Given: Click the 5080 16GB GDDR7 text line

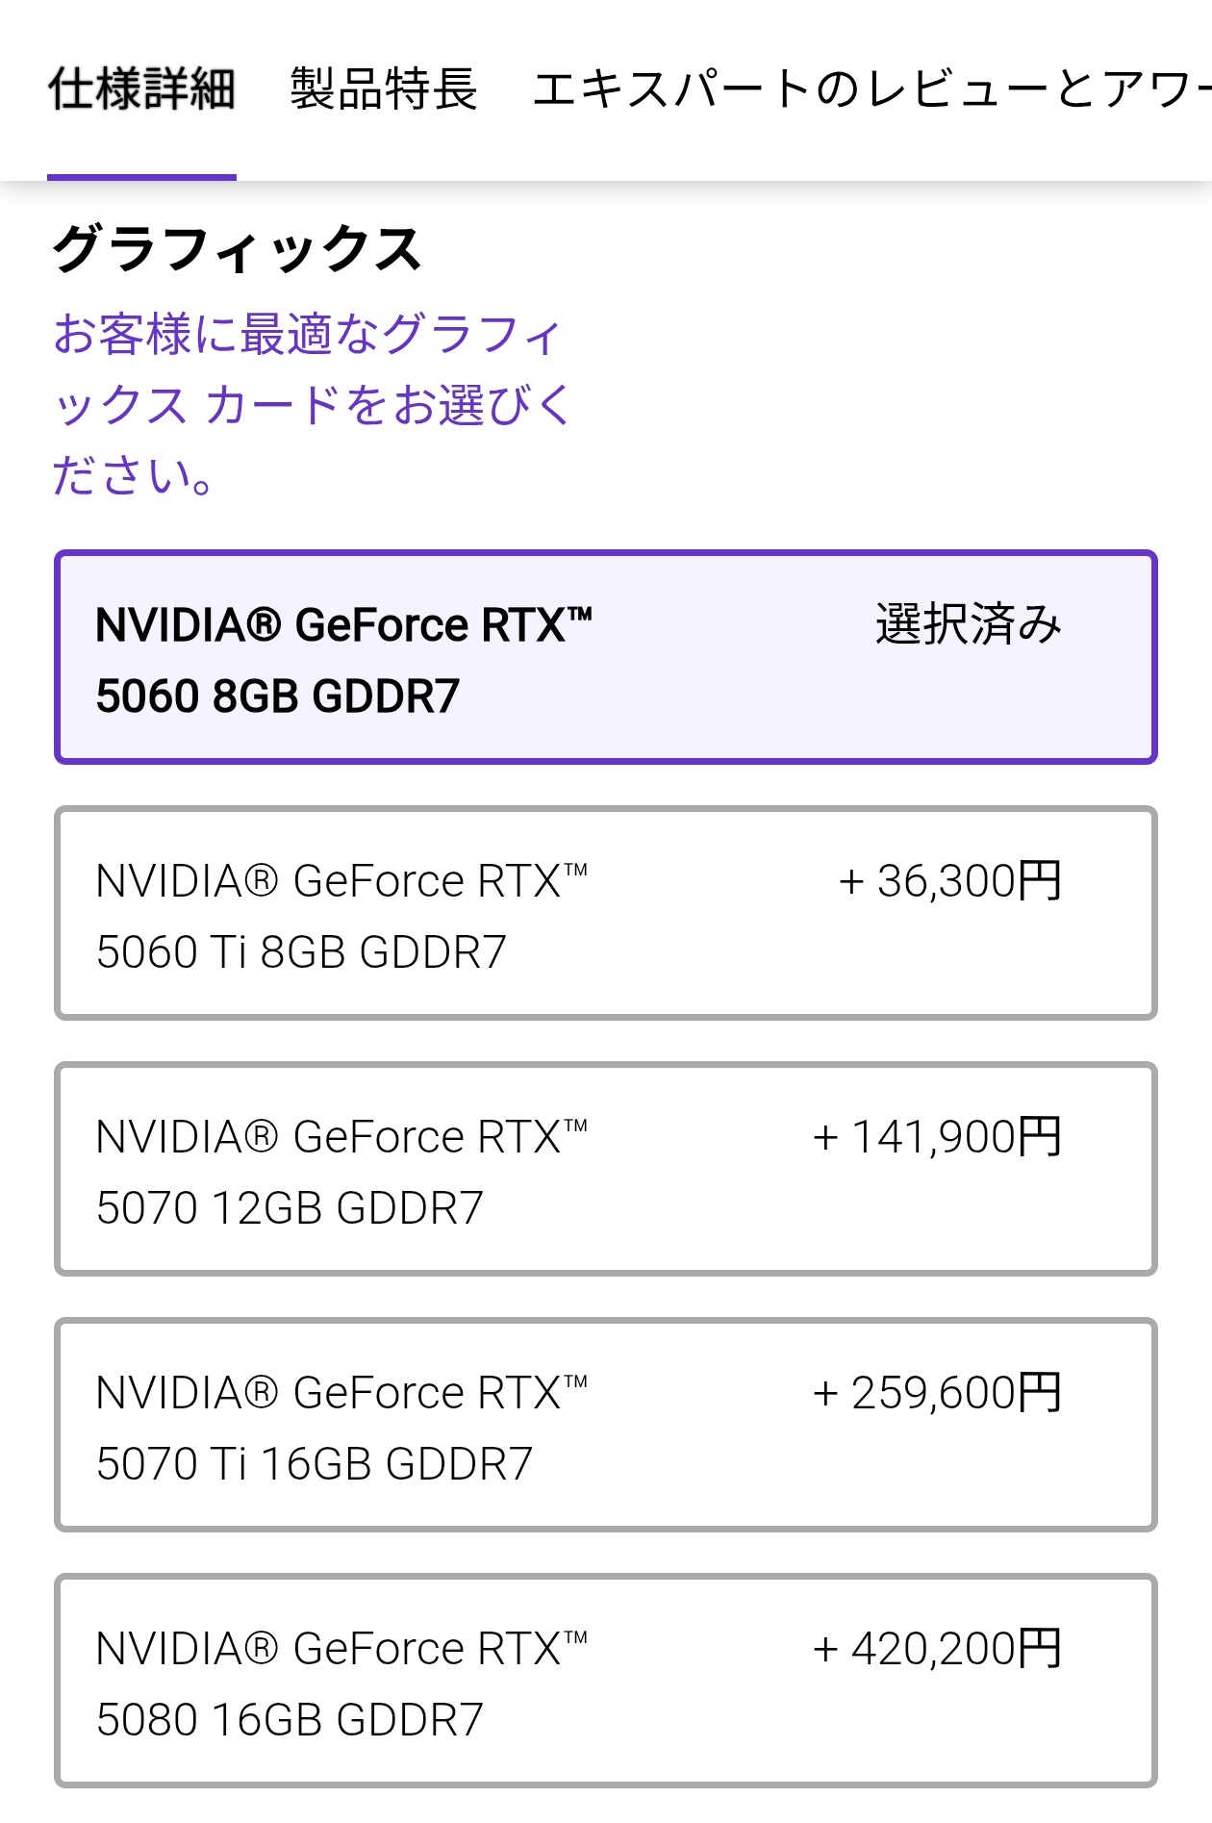Looking at the screenshot, I should pos(290,1720).
